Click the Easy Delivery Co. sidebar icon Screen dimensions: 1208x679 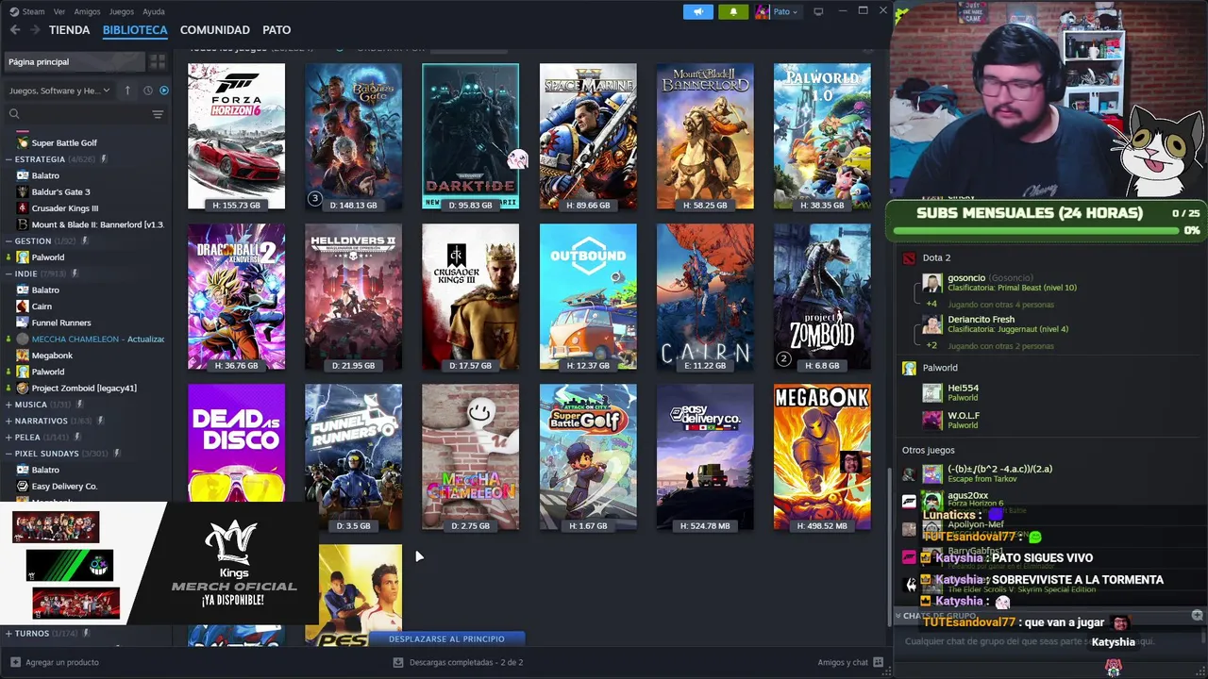(23, 486)
